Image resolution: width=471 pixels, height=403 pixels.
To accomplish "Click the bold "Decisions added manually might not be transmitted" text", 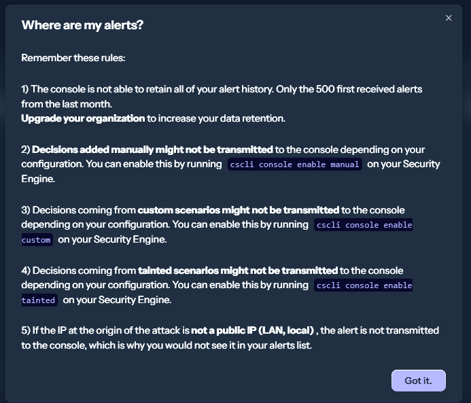I will 152,150.
